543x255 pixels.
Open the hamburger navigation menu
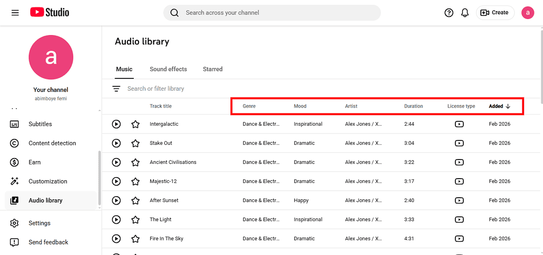click(x=15, y=13)
